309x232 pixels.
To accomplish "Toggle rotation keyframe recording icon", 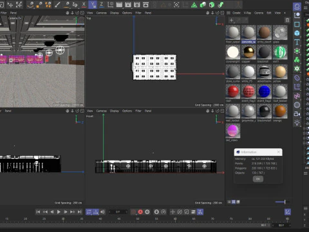I will click(180, 212).
